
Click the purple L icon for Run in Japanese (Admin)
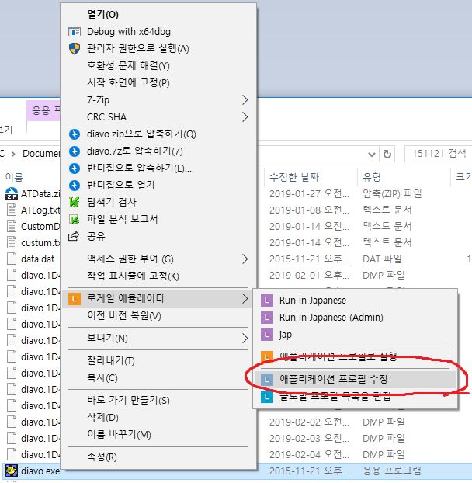(x=267, y=318)
